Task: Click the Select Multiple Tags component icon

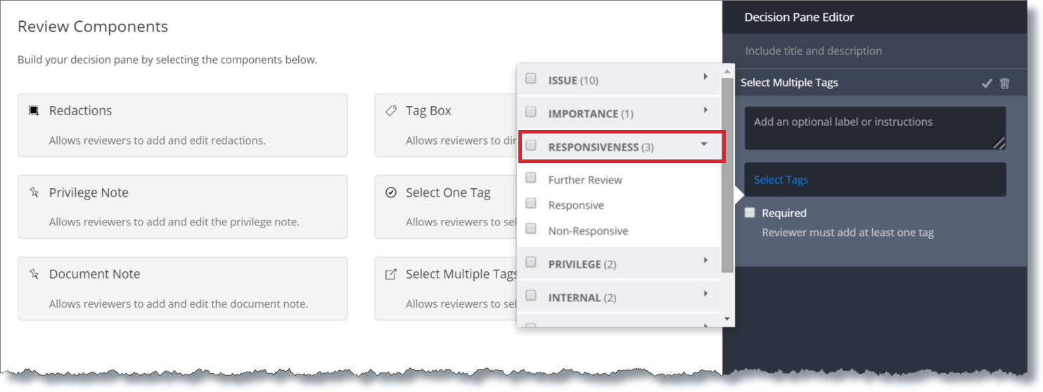Action: [x=391, y=275]
